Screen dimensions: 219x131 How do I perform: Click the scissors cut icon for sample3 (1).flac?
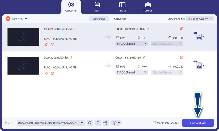tap(53, 45)
